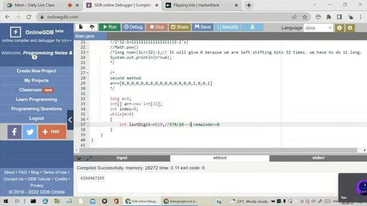Collapse code fold at line 27
Screen dimensions: 367x206
tap(88, 73)
